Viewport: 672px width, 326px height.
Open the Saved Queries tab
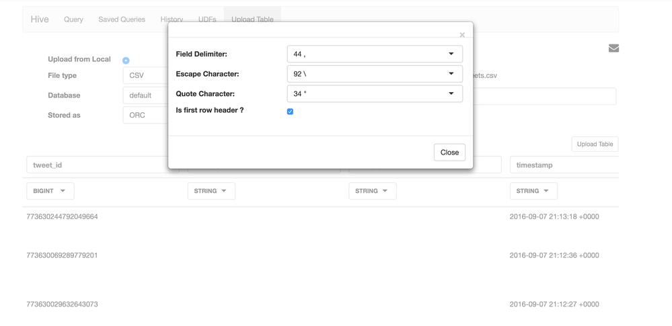(x=122, y=19)
